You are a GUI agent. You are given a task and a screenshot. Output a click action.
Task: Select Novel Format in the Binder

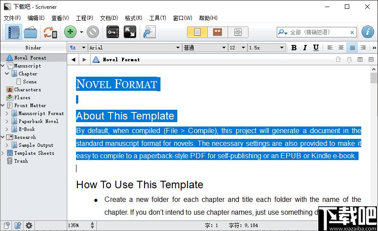34,58
